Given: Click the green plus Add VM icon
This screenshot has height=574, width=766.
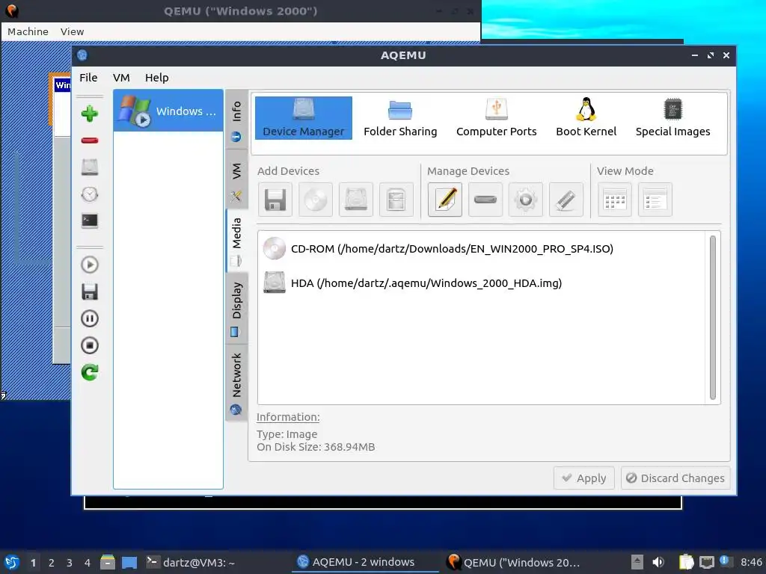Looking at the screenshot, I should (x=90, y=114).
